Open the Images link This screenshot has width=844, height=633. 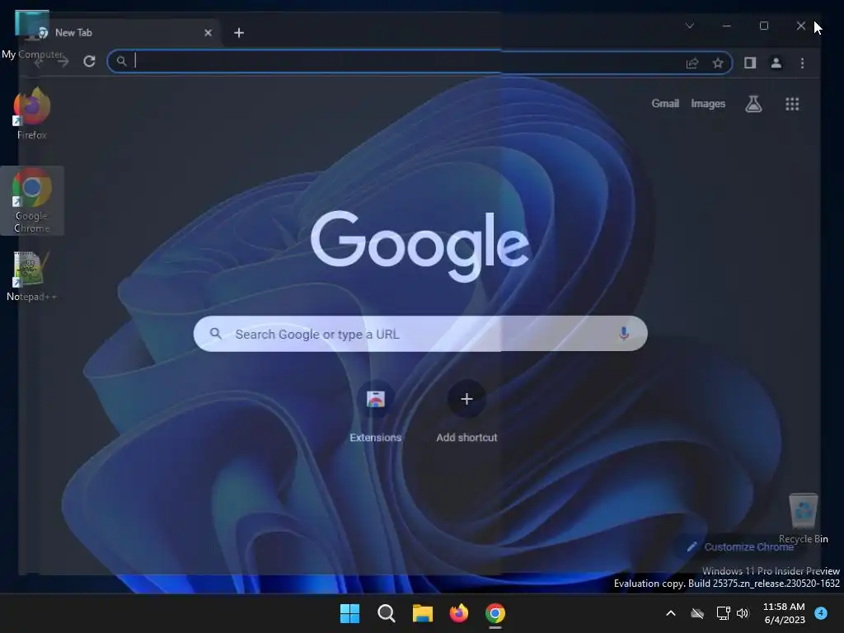pyautogui.click(x=708, y=103)
